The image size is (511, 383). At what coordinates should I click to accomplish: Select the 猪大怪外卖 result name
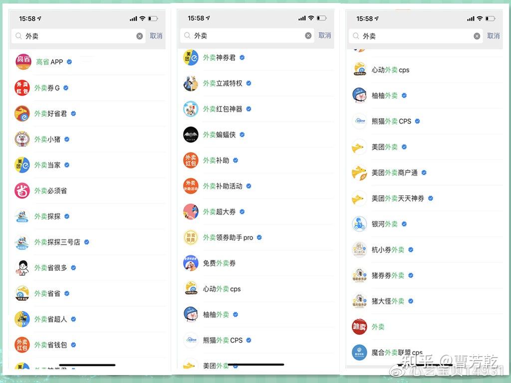pos(388,301)
